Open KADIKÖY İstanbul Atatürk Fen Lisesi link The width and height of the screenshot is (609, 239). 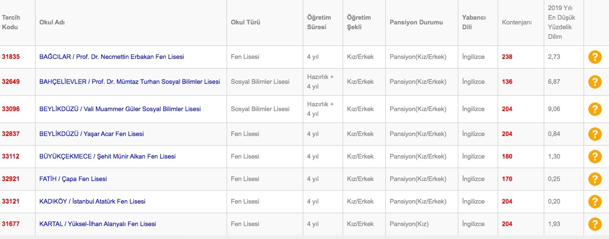pos(92,202)
